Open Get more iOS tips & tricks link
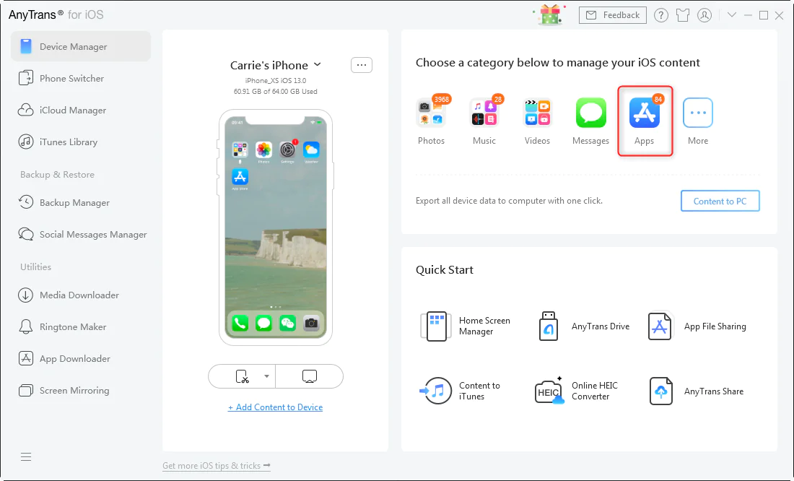The width and height of the screenshot is (794, 481). 217,465
